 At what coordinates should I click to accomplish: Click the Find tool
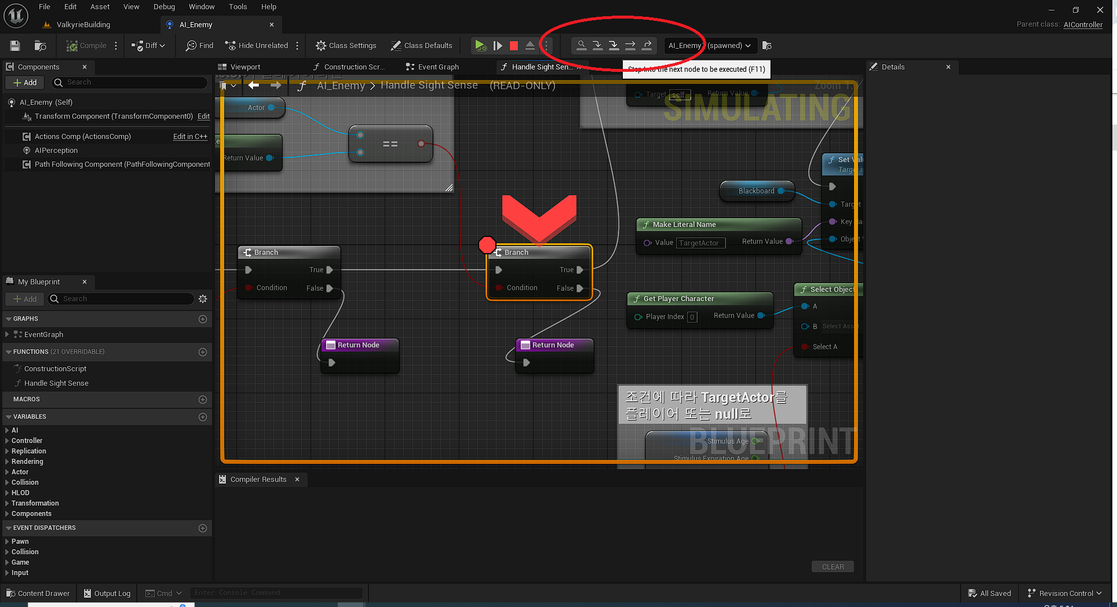coord(199,46)
